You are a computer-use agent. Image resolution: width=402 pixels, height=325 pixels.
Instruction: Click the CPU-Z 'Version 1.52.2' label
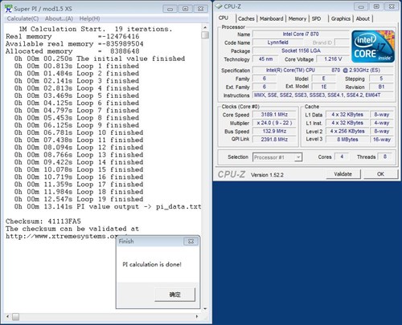pyautogui.click(x=267, y=175)
